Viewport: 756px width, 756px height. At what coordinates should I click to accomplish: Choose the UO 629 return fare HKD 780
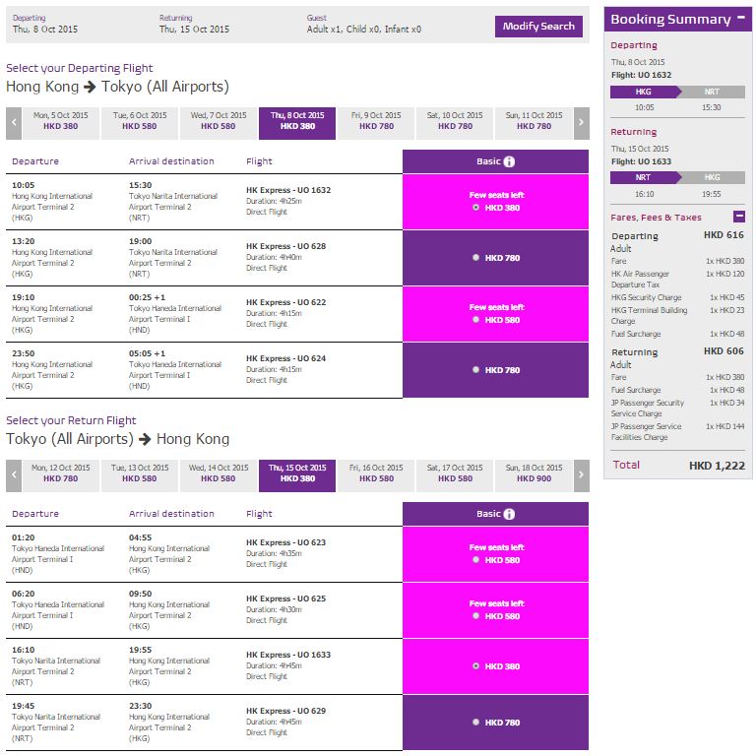(476, 723)
